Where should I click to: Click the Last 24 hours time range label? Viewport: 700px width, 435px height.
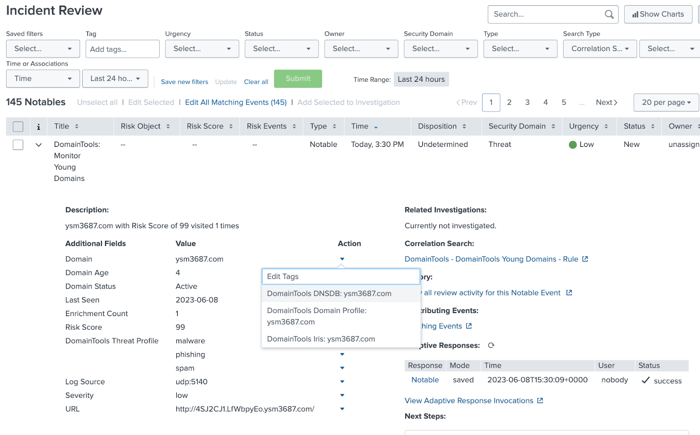click(421, 80)
